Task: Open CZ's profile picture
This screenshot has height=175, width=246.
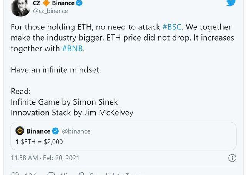Action: click(20, 7)
